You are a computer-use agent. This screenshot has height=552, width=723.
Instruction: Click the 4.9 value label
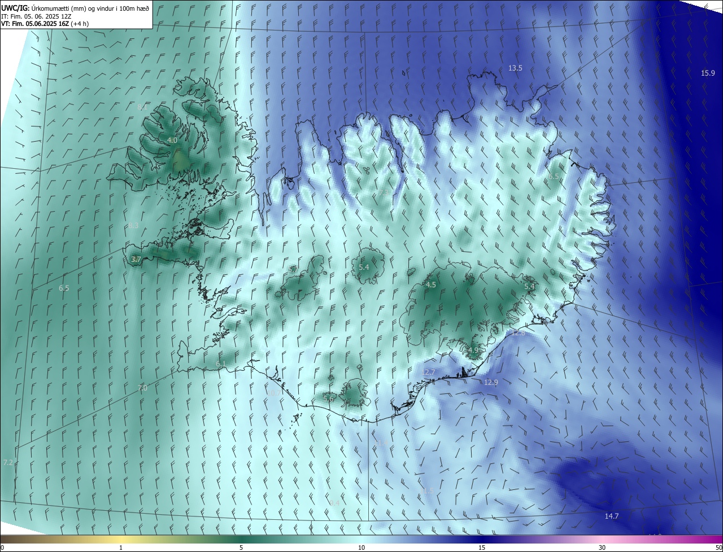pyautogui.click(x=473, y=350)
